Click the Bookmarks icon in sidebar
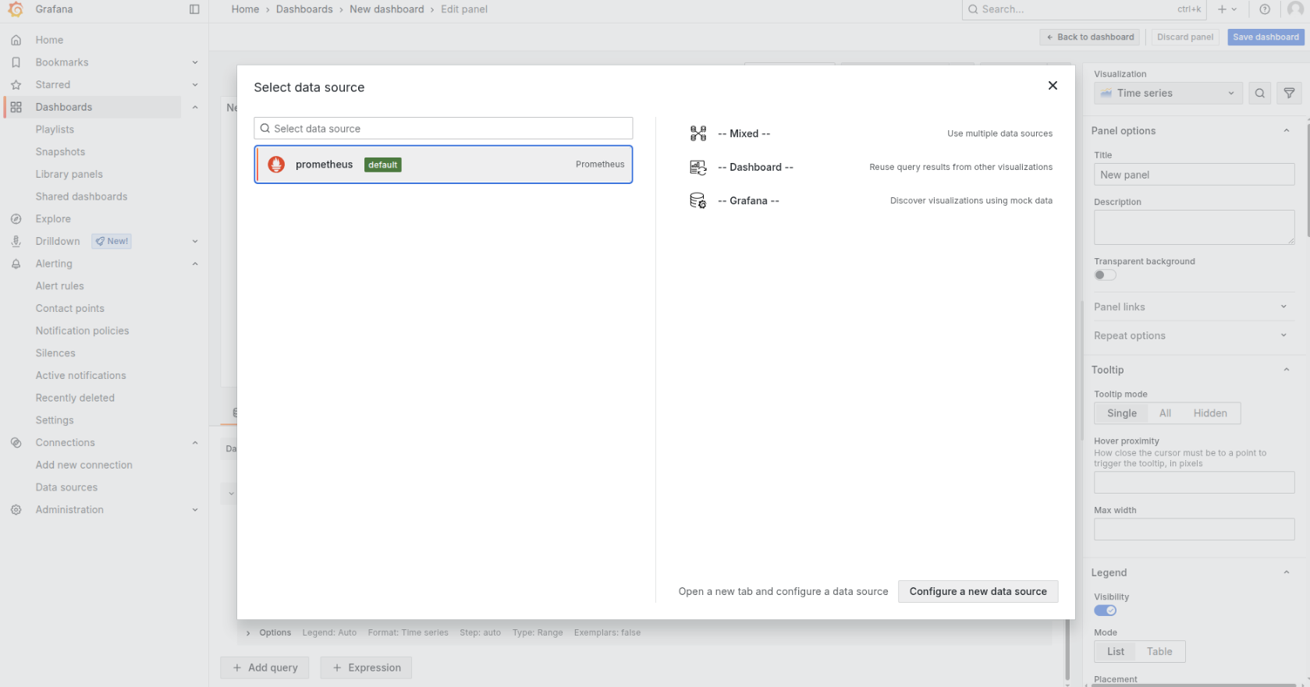The width and height of the screenshot is (1310, 687). point(16,62)
